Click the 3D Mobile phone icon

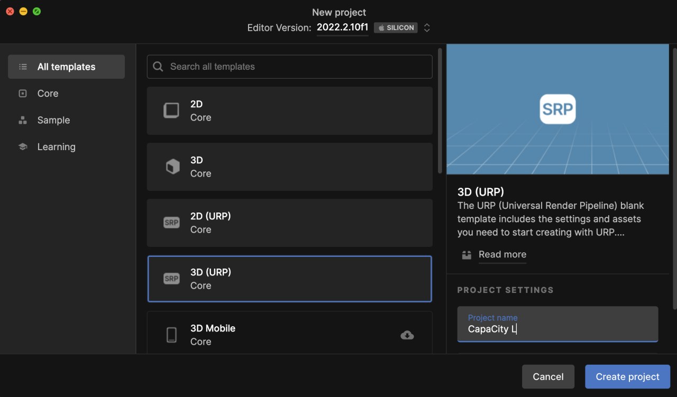(x=171, y=335)
